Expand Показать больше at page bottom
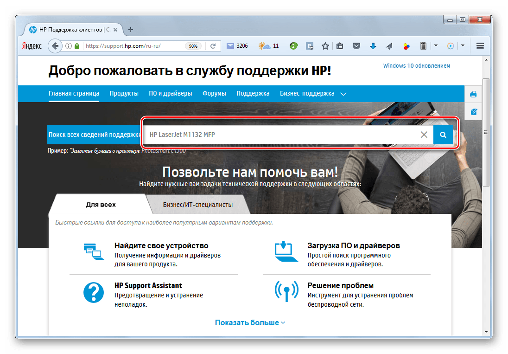The height and width of the screenshot is (354, 508). [x=250, y=322]
